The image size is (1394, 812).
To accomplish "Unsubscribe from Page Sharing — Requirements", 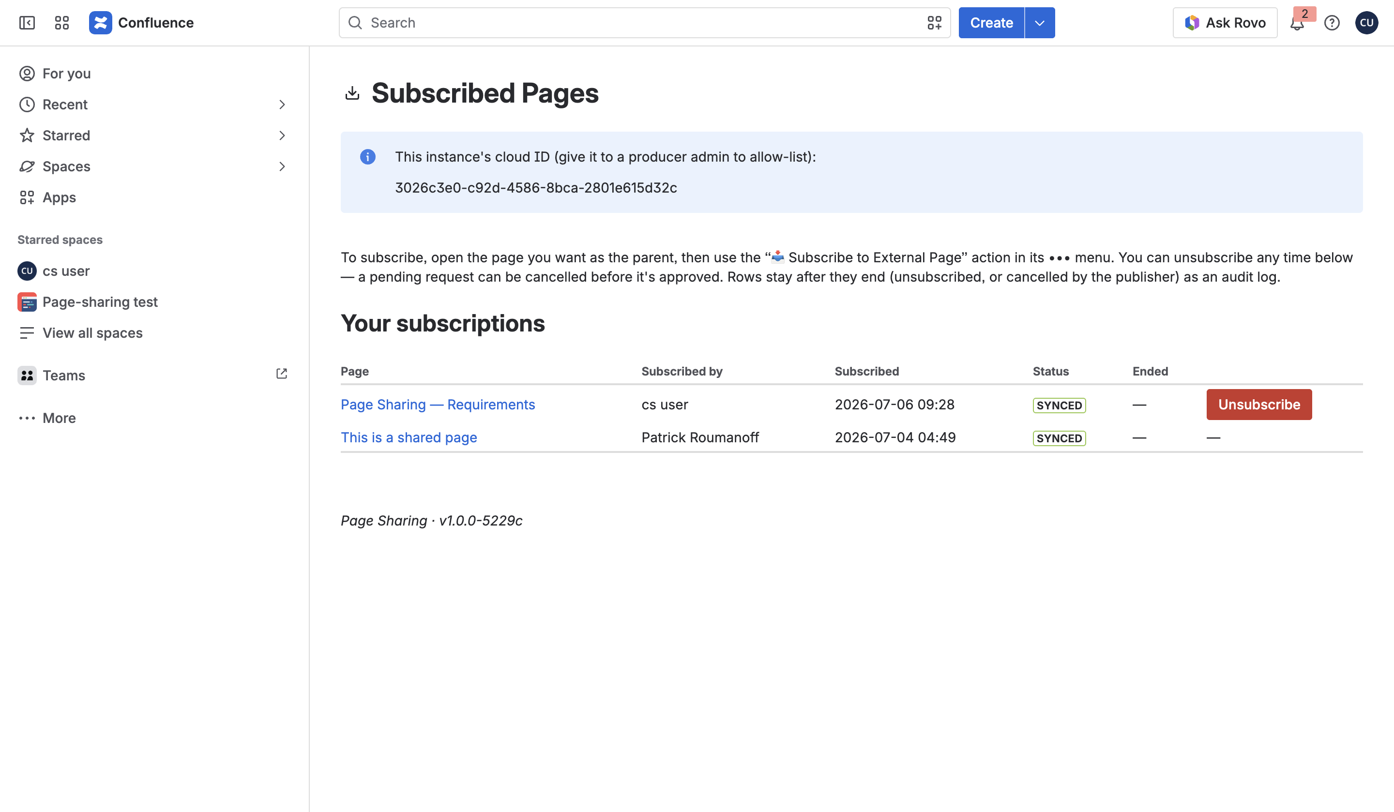I will point(1259,405).
